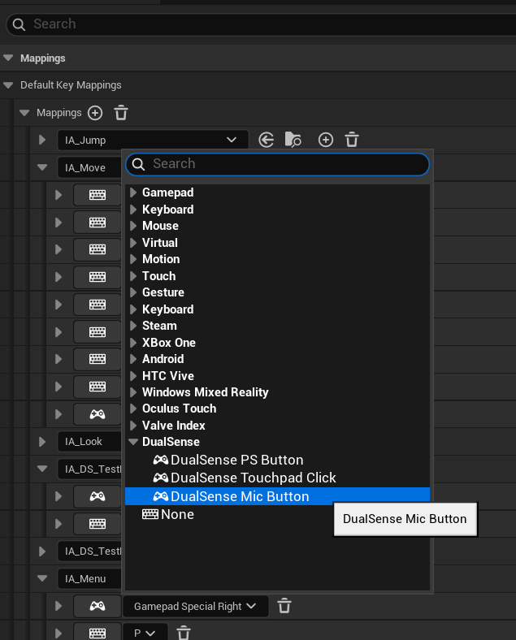Delete the P key binding

(184, 633)
